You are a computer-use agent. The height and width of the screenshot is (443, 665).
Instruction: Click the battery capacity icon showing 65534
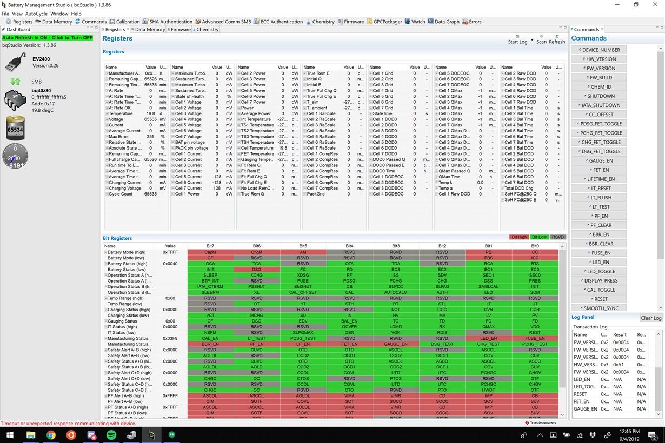pos(15,127)
